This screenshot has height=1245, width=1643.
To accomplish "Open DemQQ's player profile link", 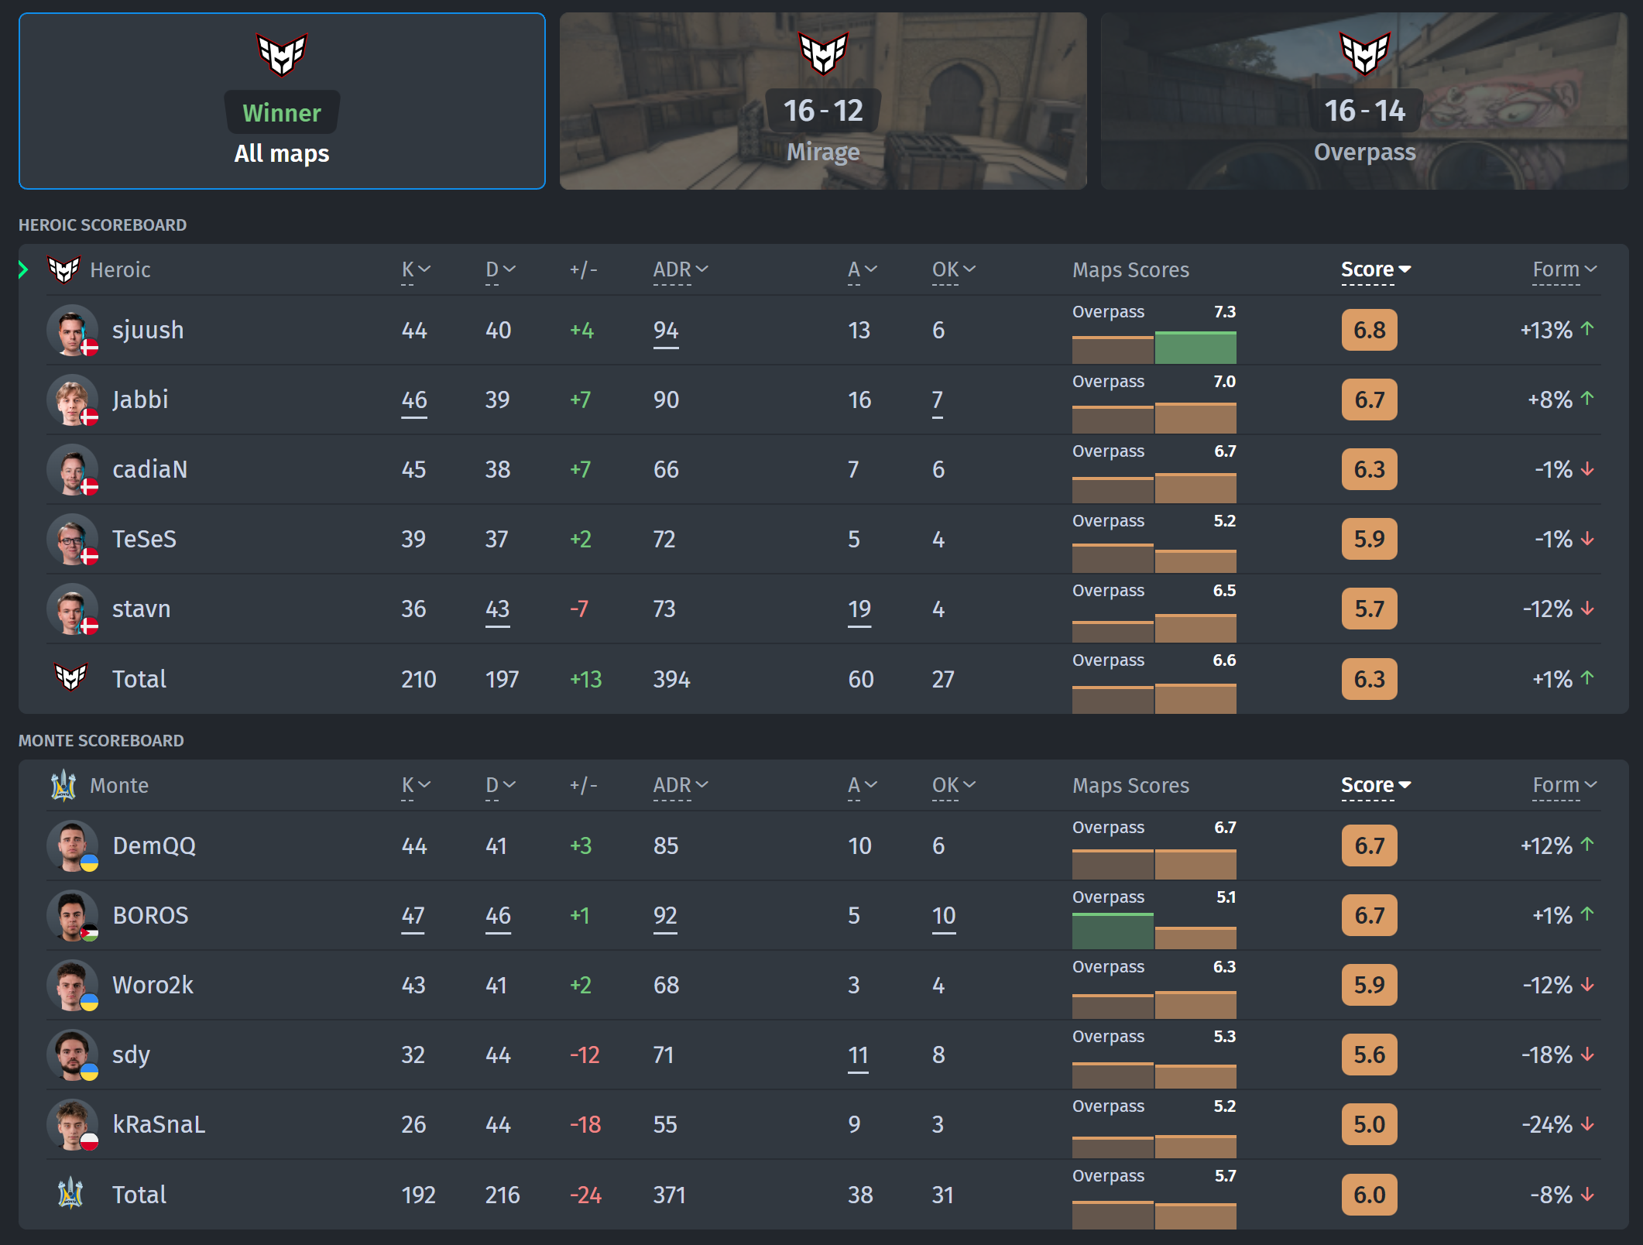I will pyautogui.click(x=154, y=845).
